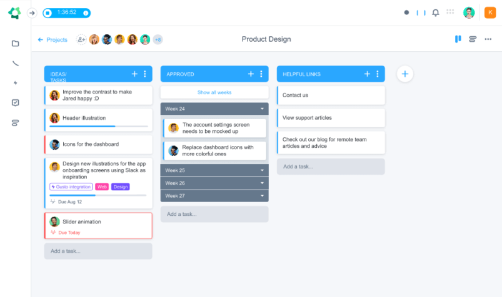The image size is (502, 297).
Task: Open the folder icon in left sidebar
Action: coord(15,43)
